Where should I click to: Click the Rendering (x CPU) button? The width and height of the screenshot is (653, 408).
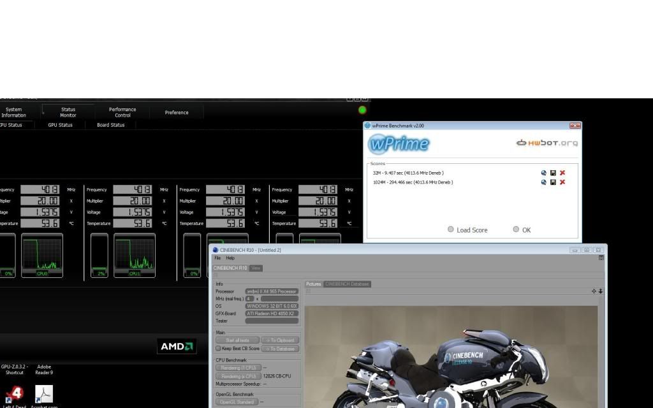pyautogui.click(x=238, y=376)
